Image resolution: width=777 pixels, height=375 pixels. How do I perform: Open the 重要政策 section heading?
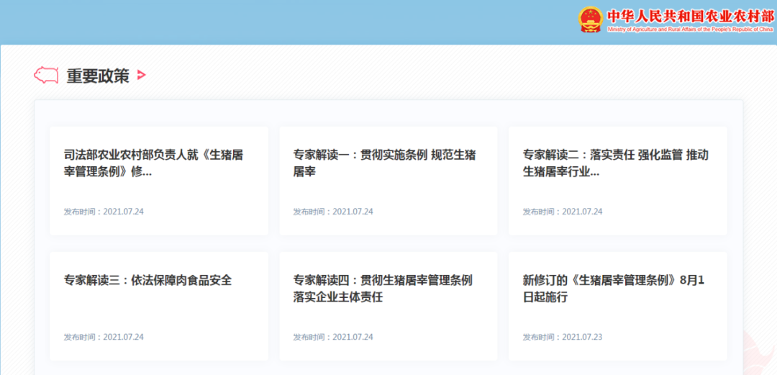tap(98, 76)
